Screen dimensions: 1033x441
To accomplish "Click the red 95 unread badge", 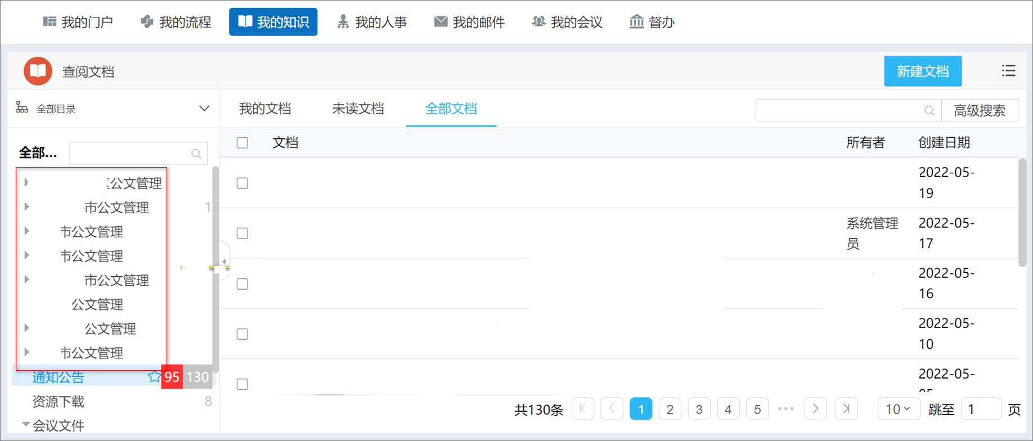I will (x=172, y=377).
